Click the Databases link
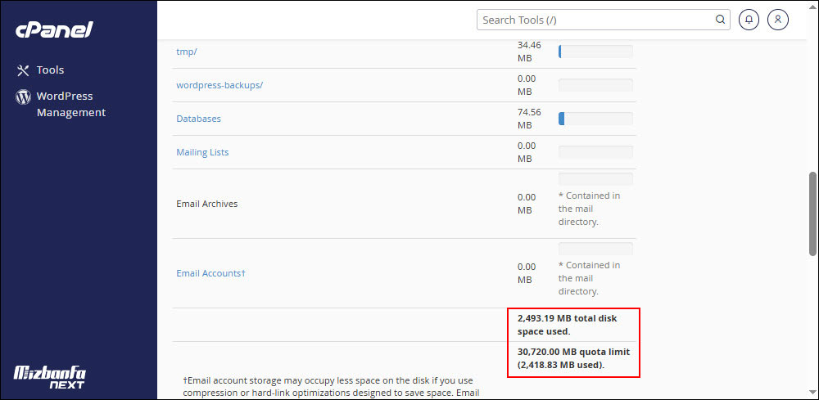This screenshot has width=819, height=400. click(198, 119)
